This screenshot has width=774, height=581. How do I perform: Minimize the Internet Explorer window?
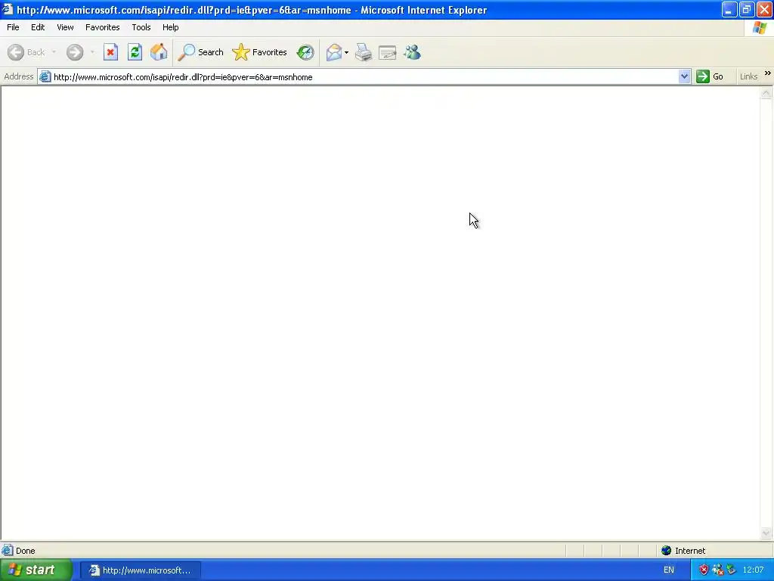[729, 9]
